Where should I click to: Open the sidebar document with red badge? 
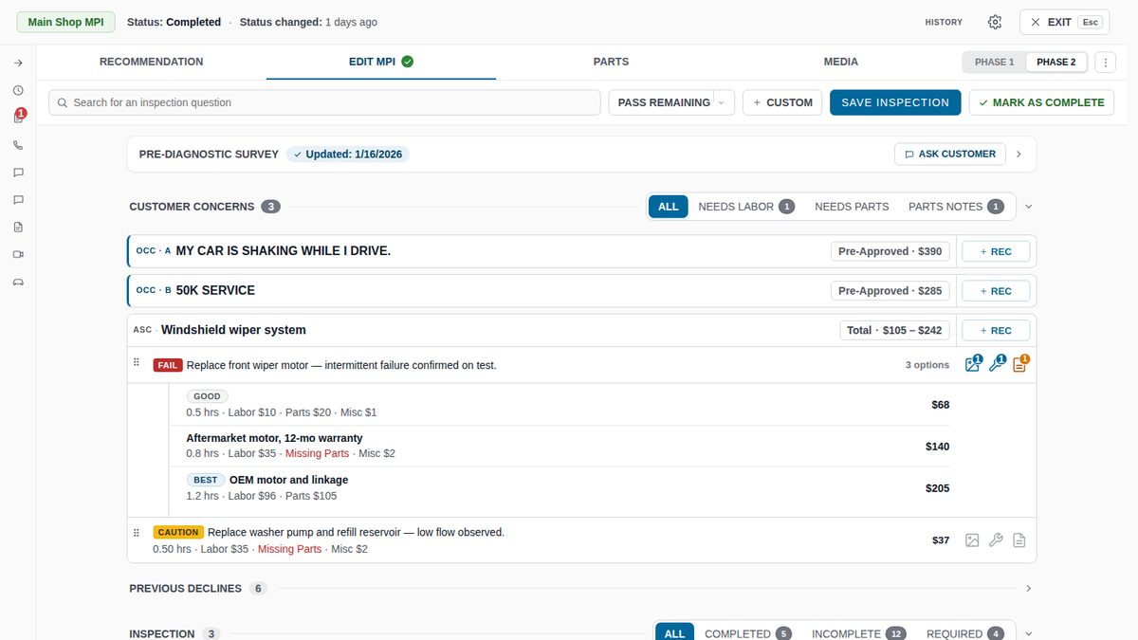click(x=18, y=118)
